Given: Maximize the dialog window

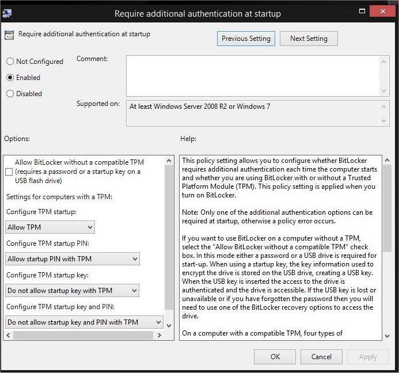Looking at the screenshot, I should [x=362, y=11].
